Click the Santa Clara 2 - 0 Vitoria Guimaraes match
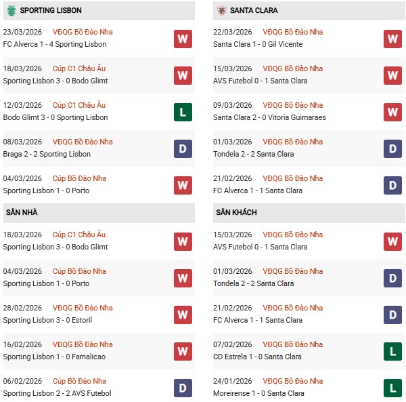This screenshot has width=406, height=402. 269,117
